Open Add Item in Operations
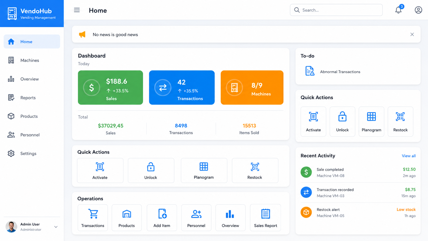The height and width of the screenshot is (241, 428). pos(162,218)
